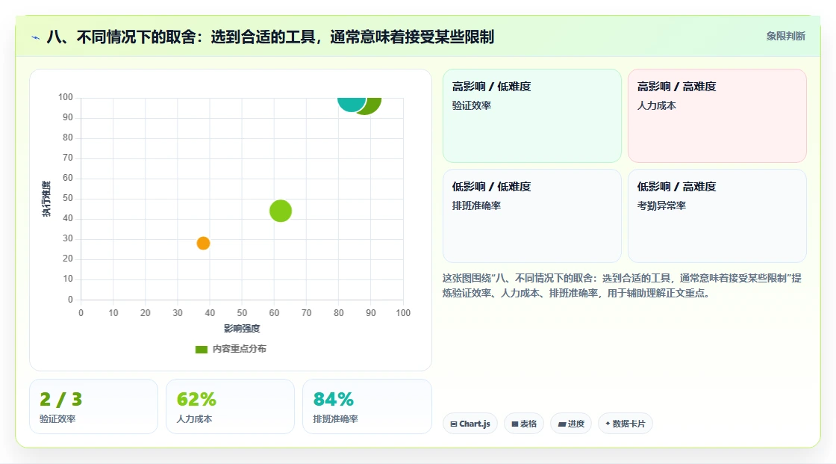
Task: Click the dark green bubble behind the teal one
Action: point(374,105)
